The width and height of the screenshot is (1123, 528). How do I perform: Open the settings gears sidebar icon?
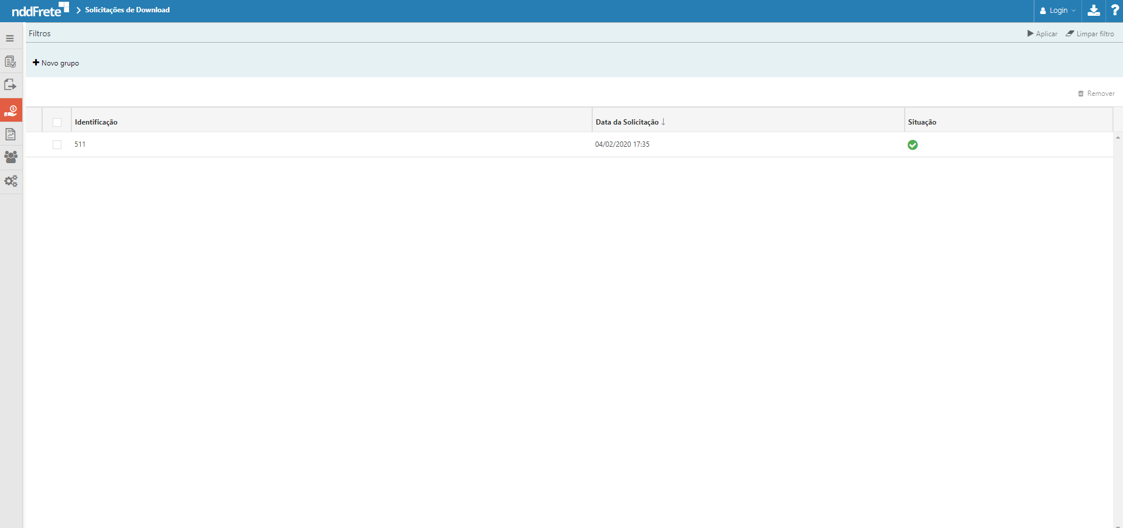[11, 181]
